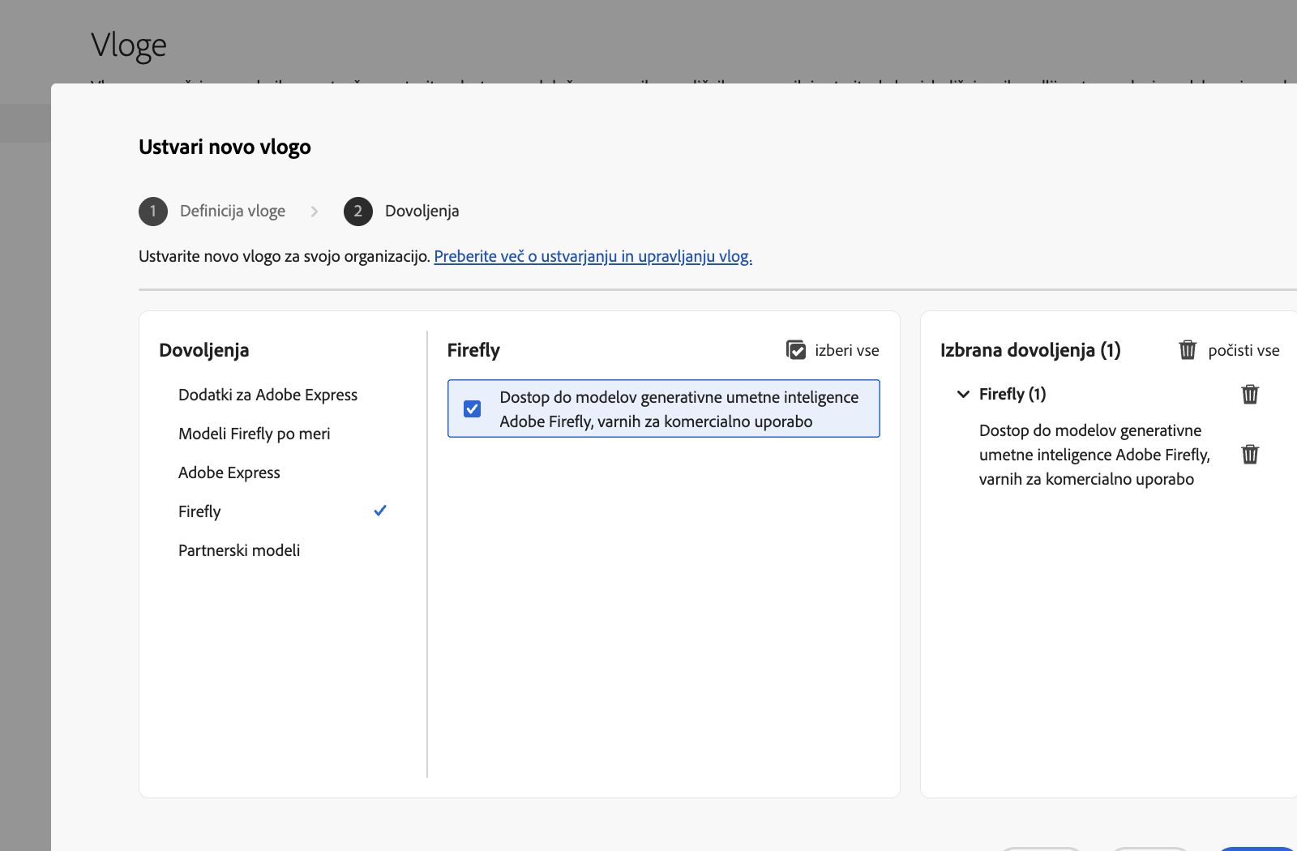Click the "izberi vse" select-all icon
This screenshot has height=851, width=1297.
pos(796,350)
